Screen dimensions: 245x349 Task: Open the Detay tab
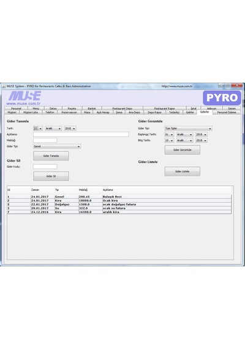(x=53, y=108)
